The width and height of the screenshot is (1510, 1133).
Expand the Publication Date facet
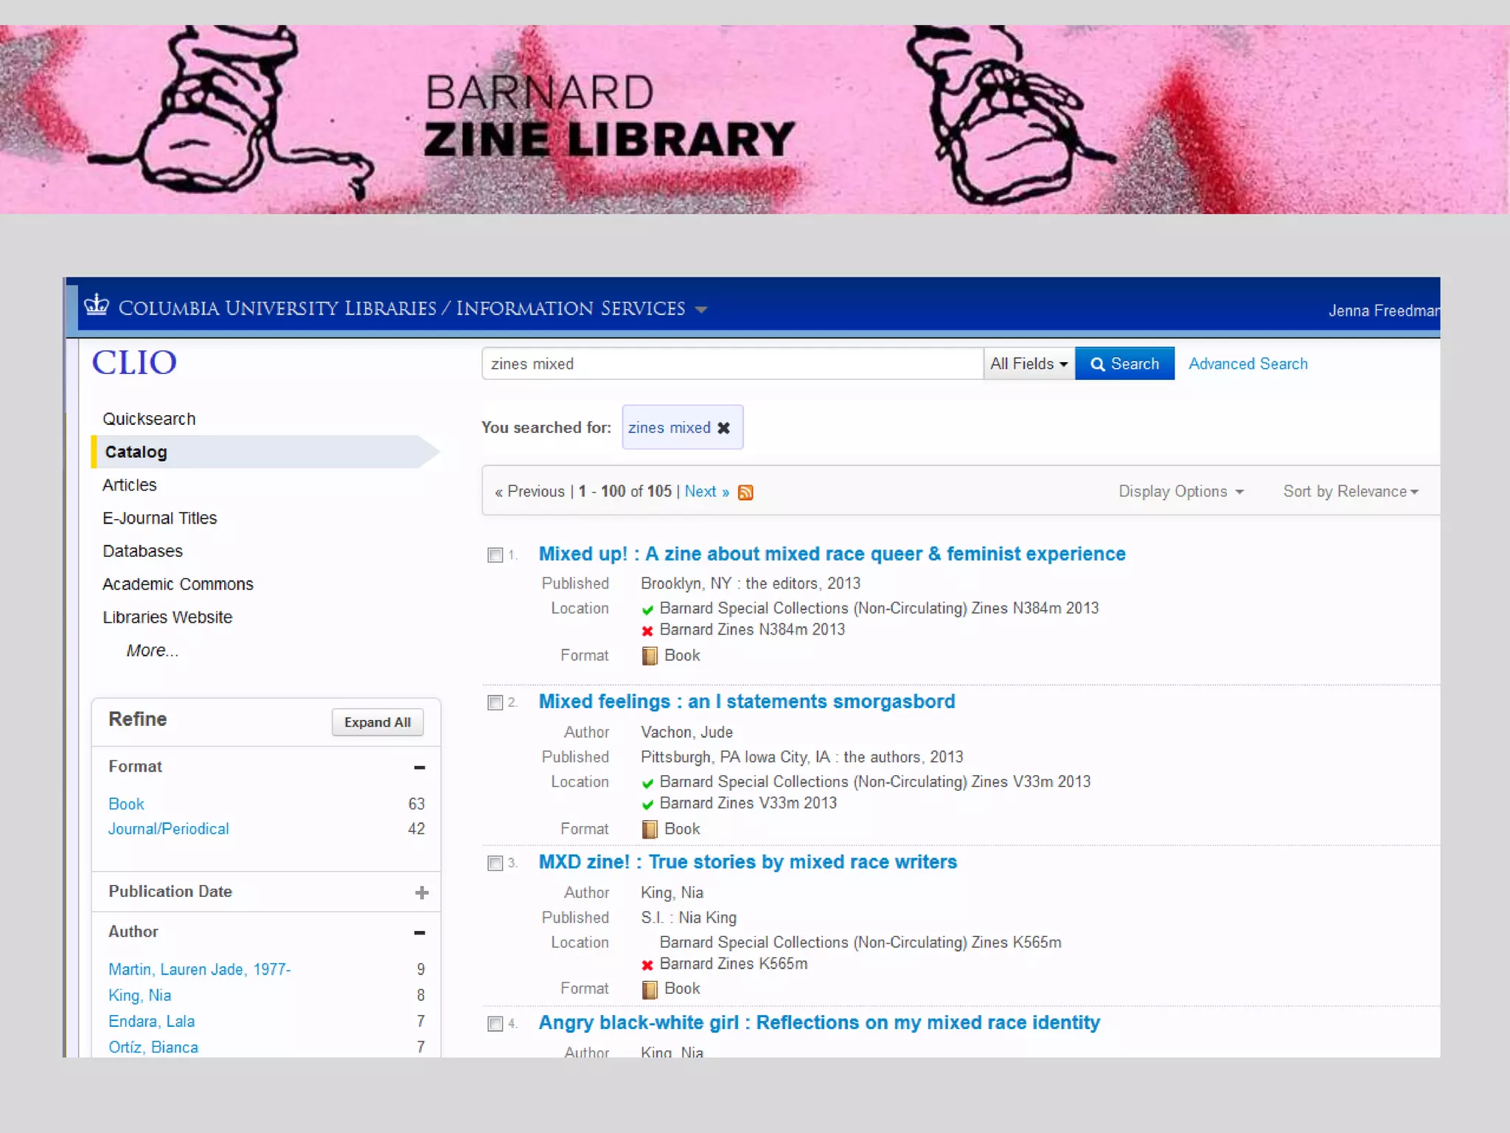[x=422, y=893]
